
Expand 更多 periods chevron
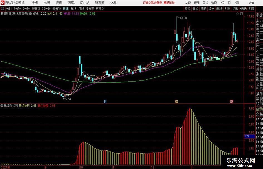pyautogui.click(x=103, y=9)
